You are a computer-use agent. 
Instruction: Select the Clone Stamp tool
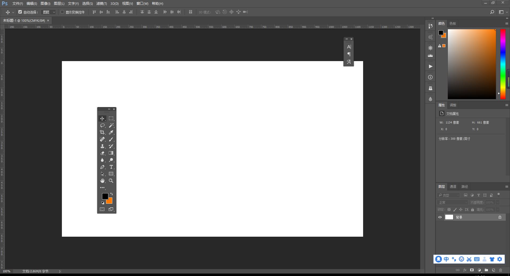(x=103, y=146)
